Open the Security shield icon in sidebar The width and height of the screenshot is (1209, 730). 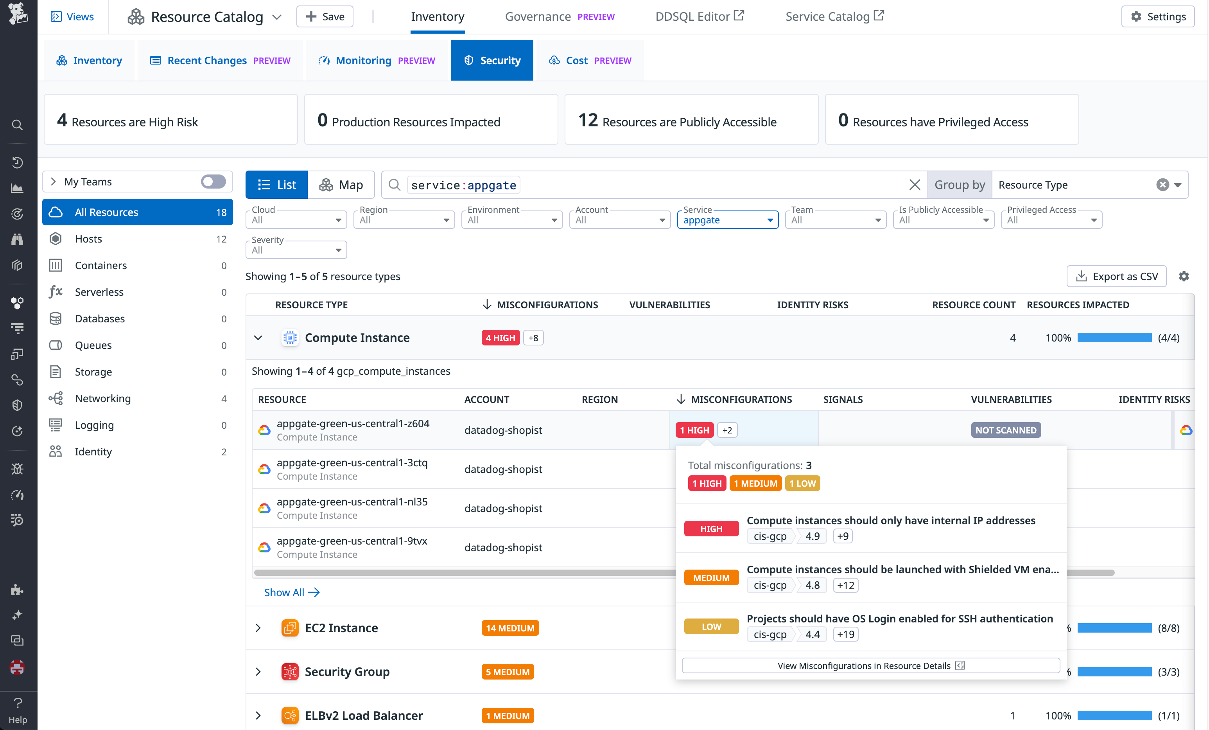coord(17,405)
